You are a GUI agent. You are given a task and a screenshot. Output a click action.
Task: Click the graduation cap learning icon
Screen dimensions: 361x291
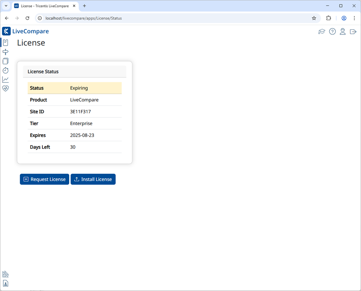point(322,32)
